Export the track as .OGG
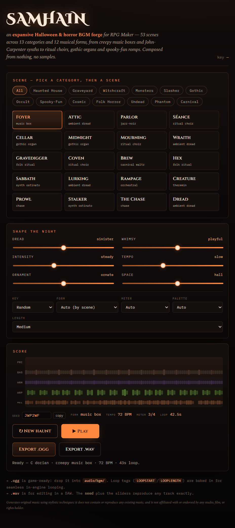Image resolution: width=235 pixels, height=528 pixels. pyautogui.click(x=34, y=449)
